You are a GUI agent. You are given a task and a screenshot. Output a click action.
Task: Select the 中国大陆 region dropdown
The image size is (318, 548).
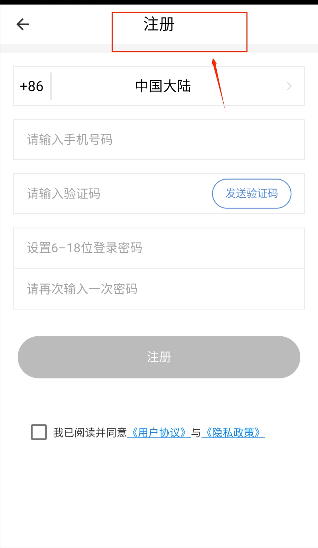[163, 86]
